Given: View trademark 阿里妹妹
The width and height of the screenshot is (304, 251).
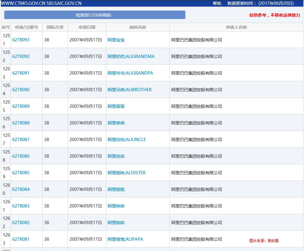Looking at the screenshot, I should pos(116,206).
